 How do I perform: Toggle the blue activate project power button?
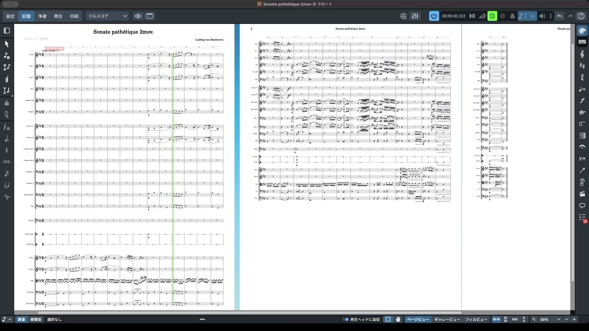pos(434,16)
